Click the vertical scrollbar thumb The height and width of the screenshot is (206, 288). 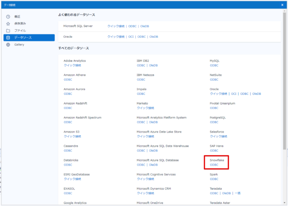click(284, 81)
